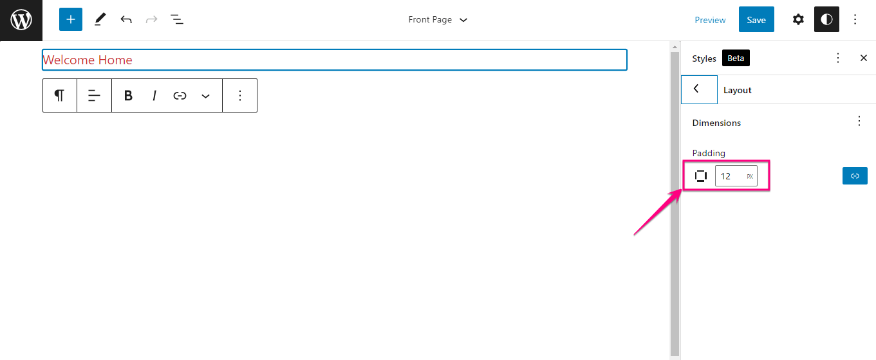Change the padding PX unit
This screenshot has height=360, width=876.
coord(750,176)
